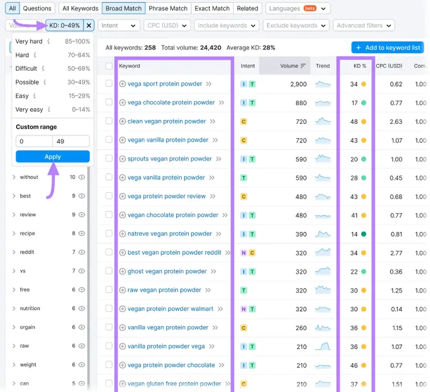This screenshot has width=430, height=392.
Task: Choose the Very easy 0–14% preset
Action: 53,109
